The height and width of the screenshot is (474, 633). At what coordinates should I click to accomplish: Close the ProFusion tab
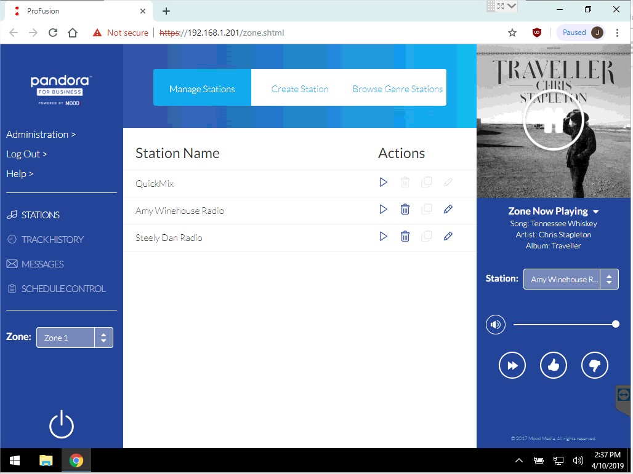tap(142, 11)
